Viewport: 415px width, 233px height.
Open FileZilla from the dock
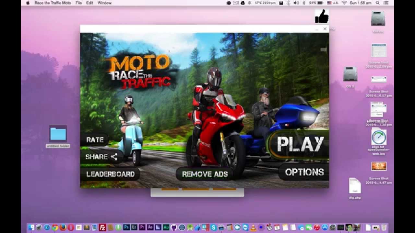click(x=102, y=227)
